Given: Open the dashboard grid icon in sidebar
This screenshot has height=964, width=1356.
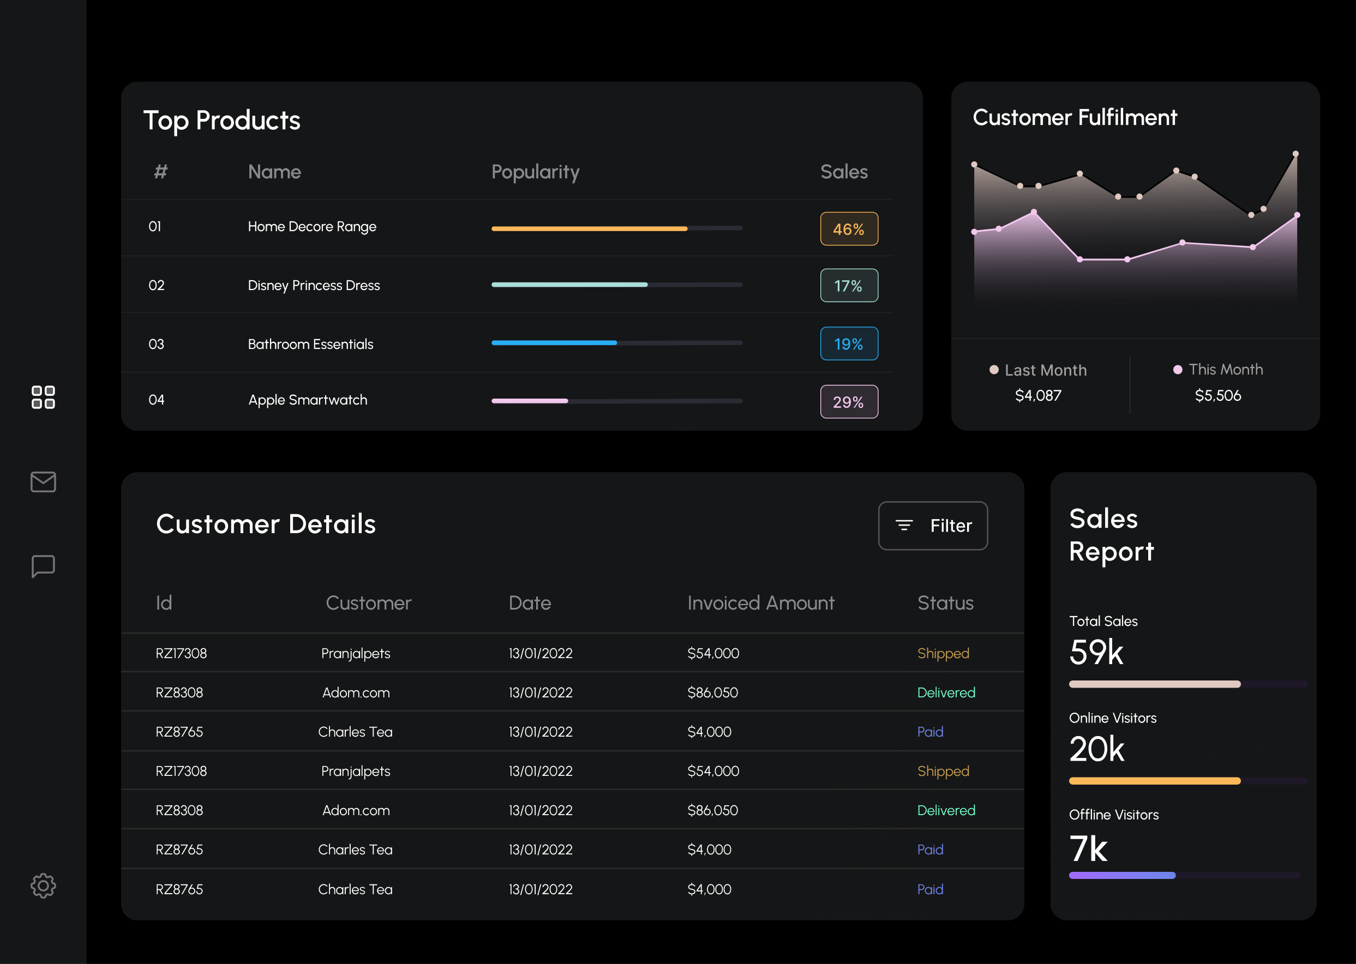Looking at the screenshot, I should (x=42, y=398).
